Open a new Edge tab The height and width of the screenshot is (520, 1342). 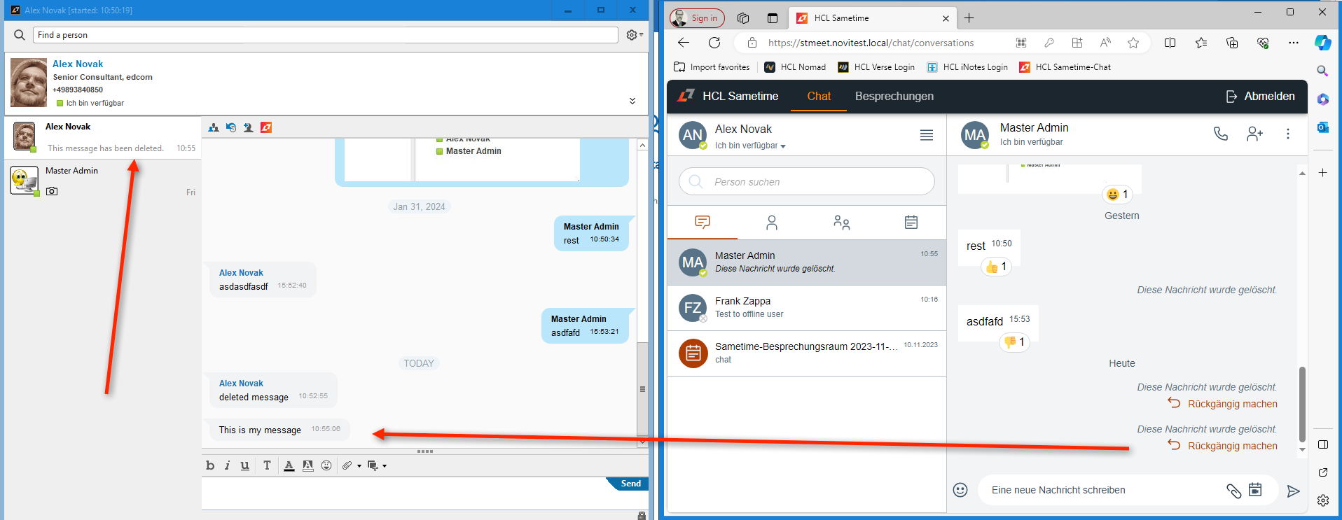tap(969, 18)
